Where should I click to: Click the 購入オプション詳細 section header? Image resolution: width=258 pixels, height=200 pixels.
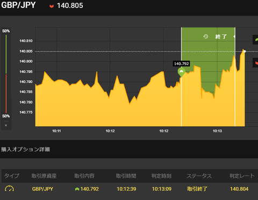(25, 149)
